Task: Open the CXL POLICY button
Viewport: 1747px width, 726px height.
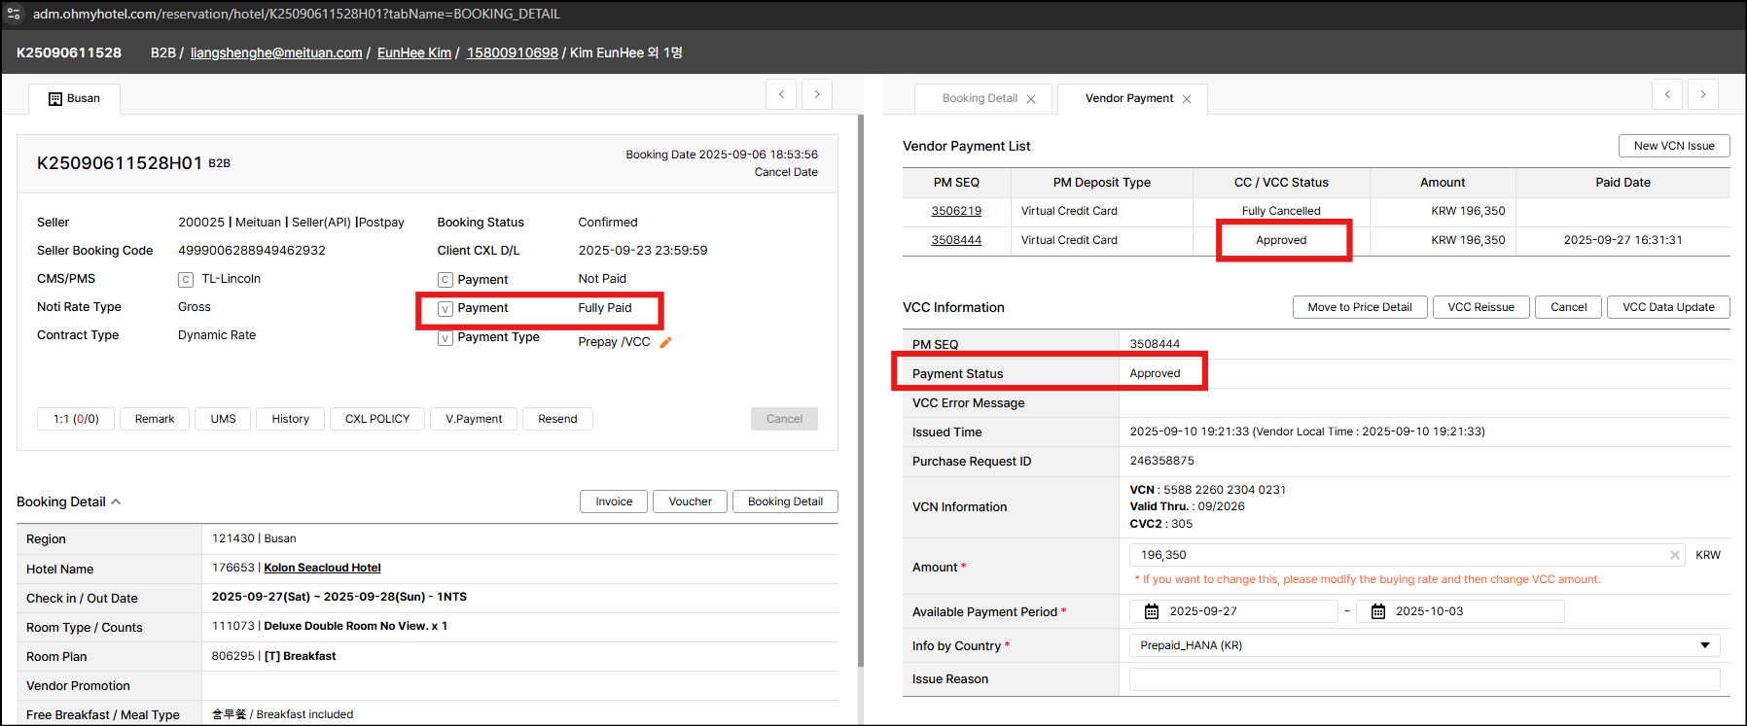Action: coord(377,419)
